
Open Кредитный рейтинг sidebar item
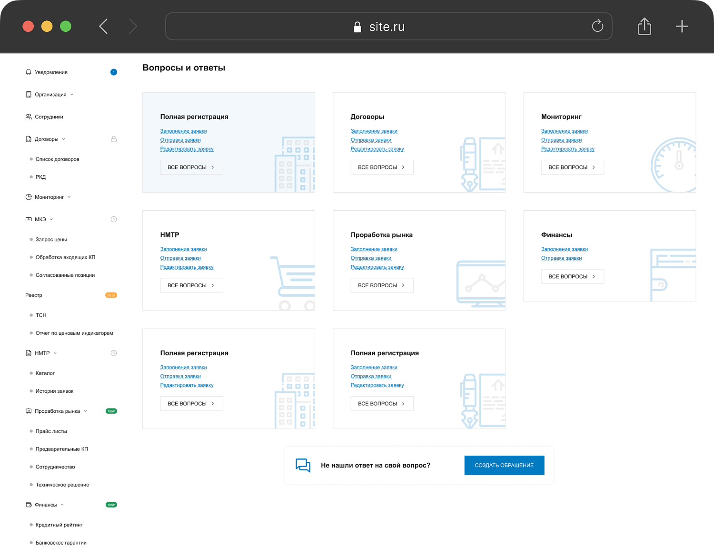click(59, 525)
